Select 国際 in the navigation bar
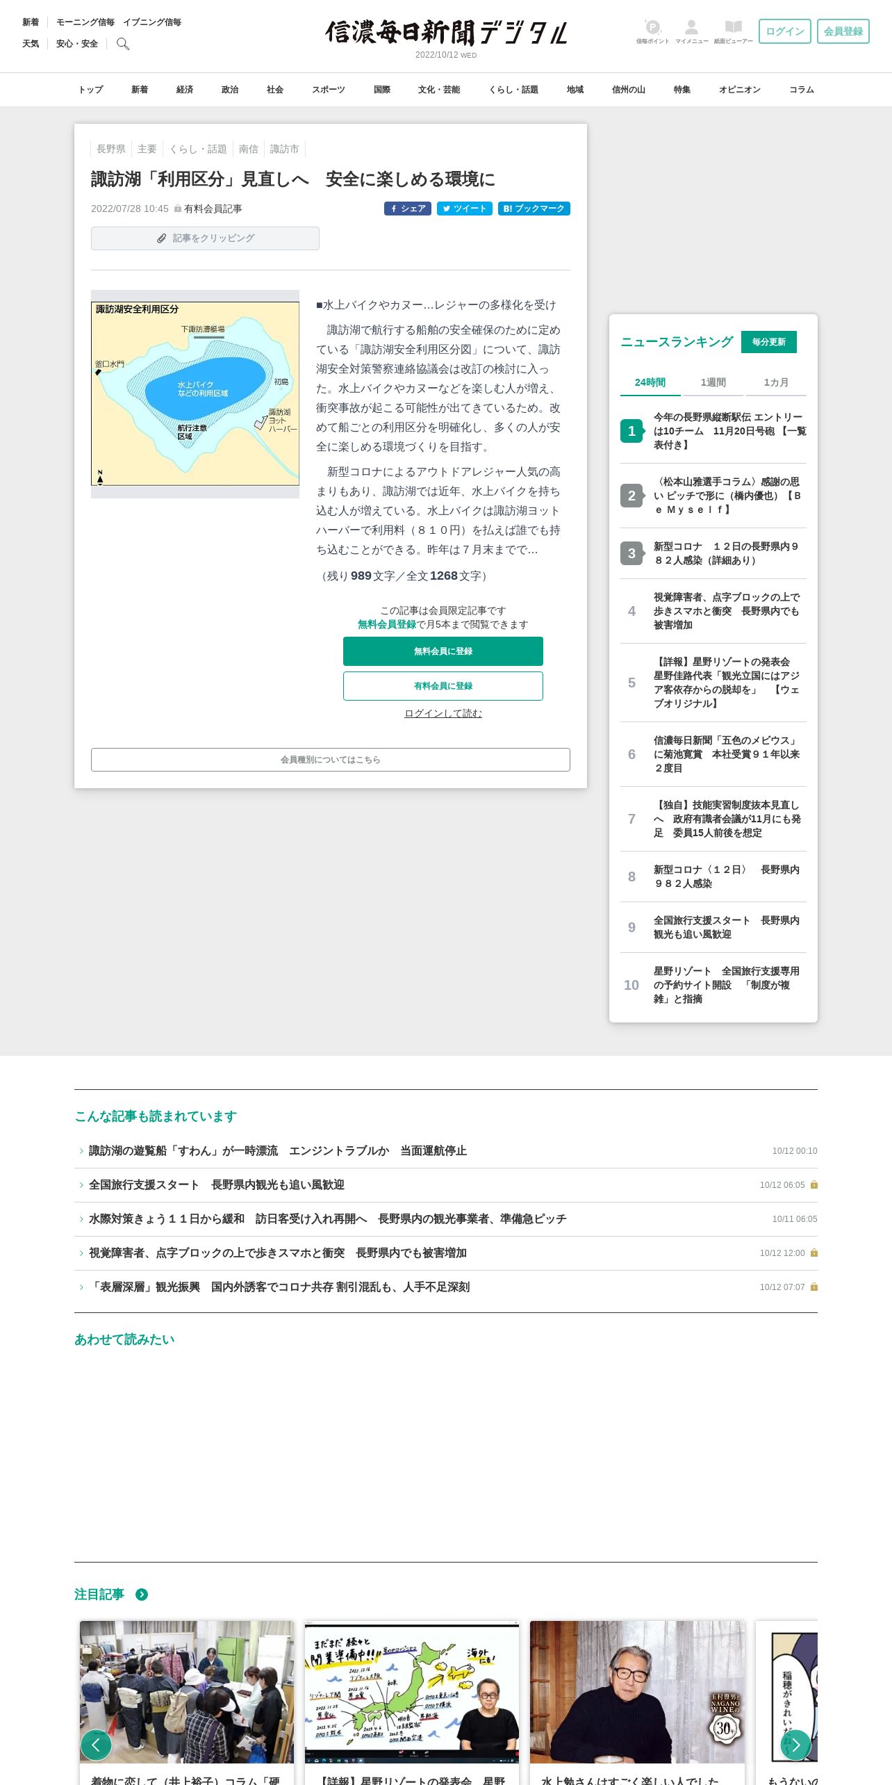 (382, 90)
